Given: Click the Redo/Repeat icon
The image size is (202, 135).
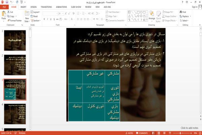Looking at the screenshot, I should coord(17,2).
